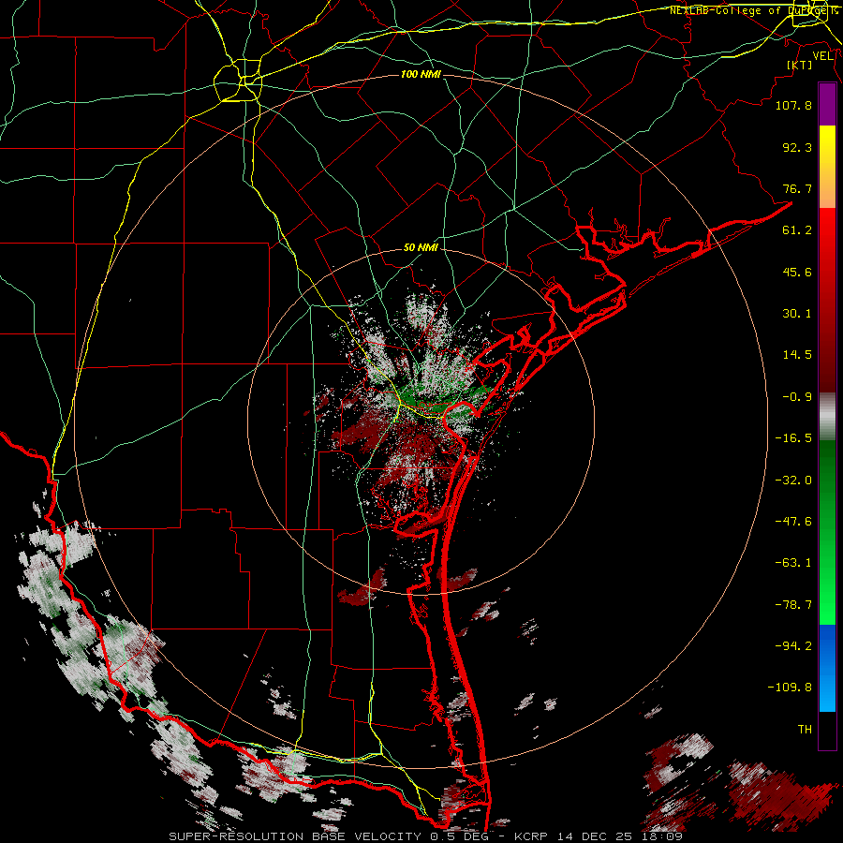Click the purple segment of the color bar
The image size is (843, 843).
tap(827, 105)
